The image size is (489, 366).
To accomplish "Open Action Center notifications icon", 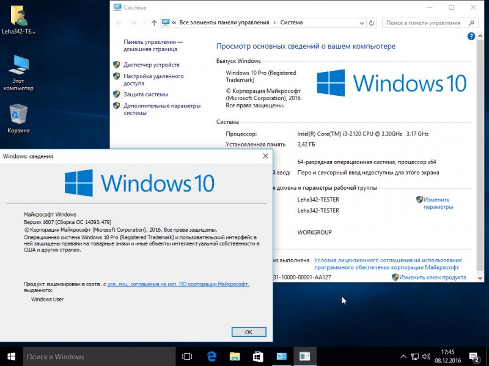I will point(474,357).
